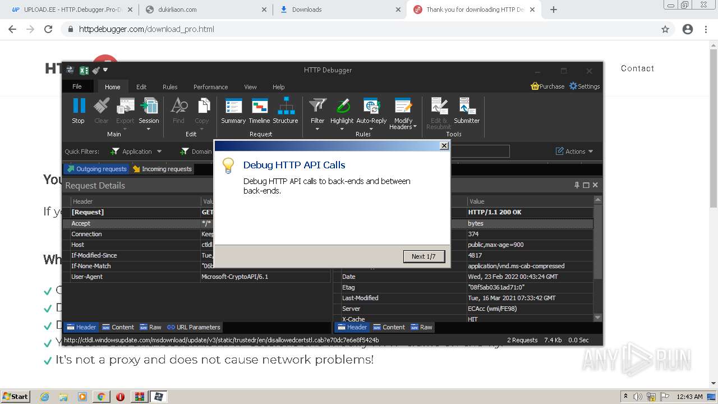Open the View ribbon tab
This screenshot has height=404, width=718.
pos(250,87)
